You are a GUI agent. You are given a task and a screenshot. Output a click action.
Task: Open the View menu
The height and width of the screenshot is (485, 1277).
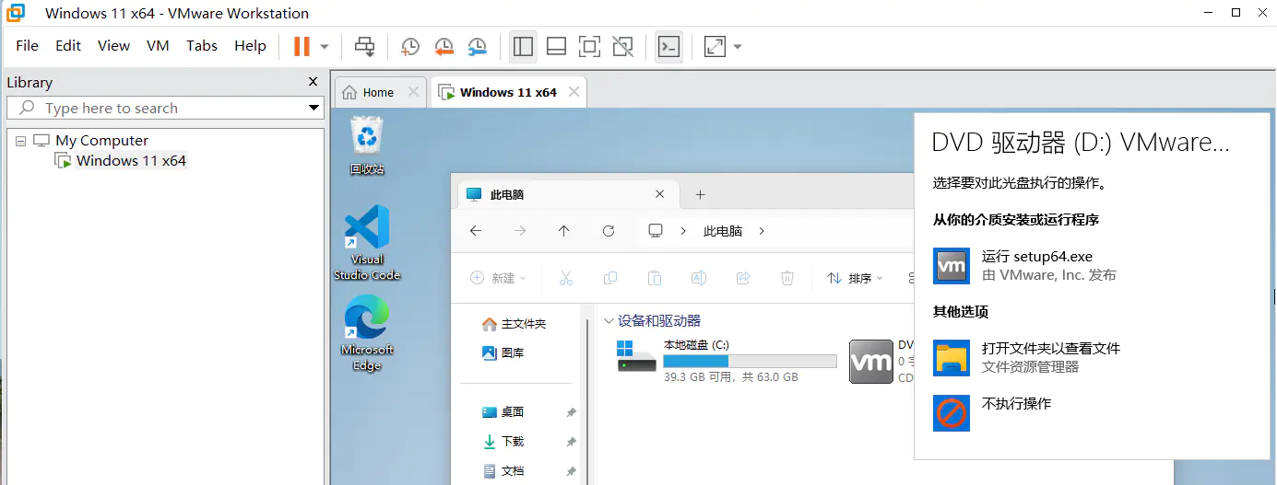click(113, 45)
